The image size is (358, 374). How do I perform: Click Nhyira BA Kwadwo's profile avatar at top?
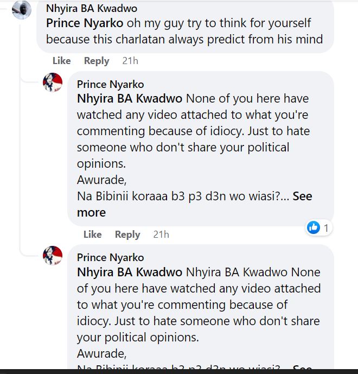22,10
